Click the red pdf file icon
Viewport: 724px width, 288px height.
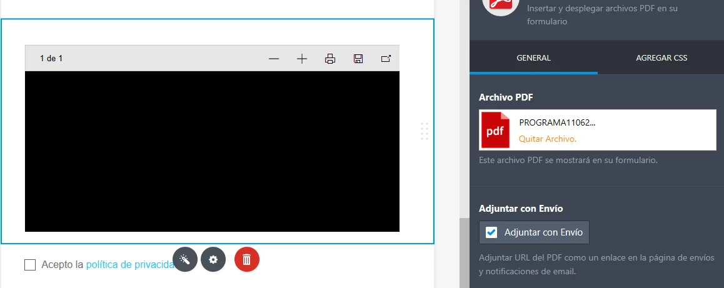(x=495, y=130)
